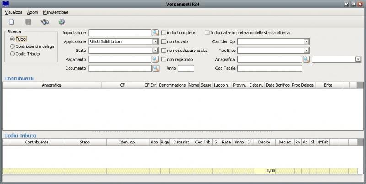
Task: Tick the non registrato checkbox
Action: [x=164, y=59]
